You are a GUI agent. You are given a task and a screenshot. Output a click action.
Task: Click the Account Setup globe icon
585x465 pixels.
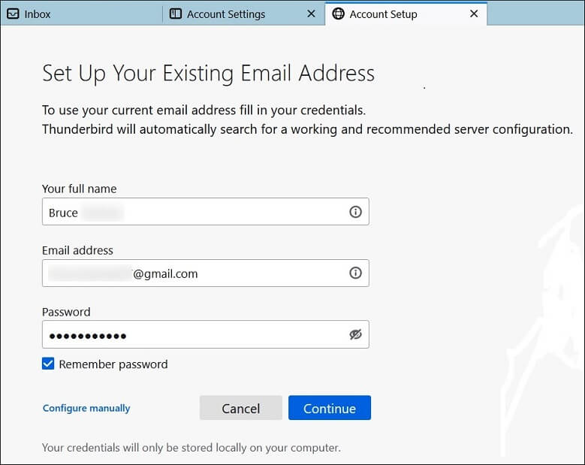point(338,14)
